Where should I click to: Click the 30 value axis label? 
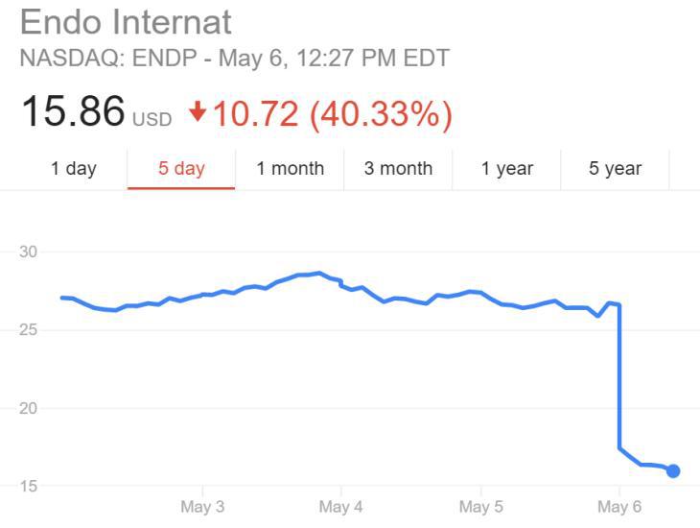point(27,252)
